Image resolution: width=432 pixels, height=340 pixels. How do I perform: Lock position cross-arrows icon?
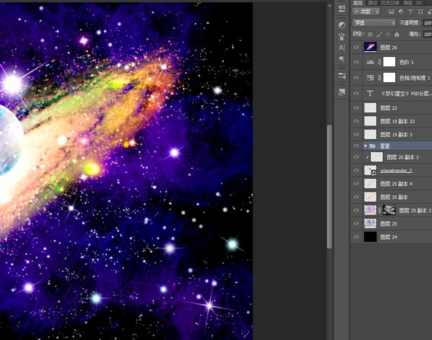(387, 34)
